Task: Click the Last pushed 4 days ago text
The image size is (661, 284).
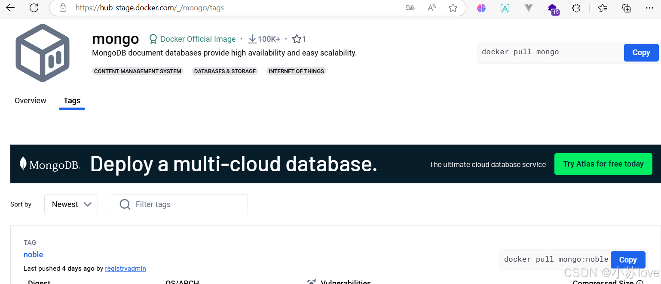Action: (x=59, y=269)
